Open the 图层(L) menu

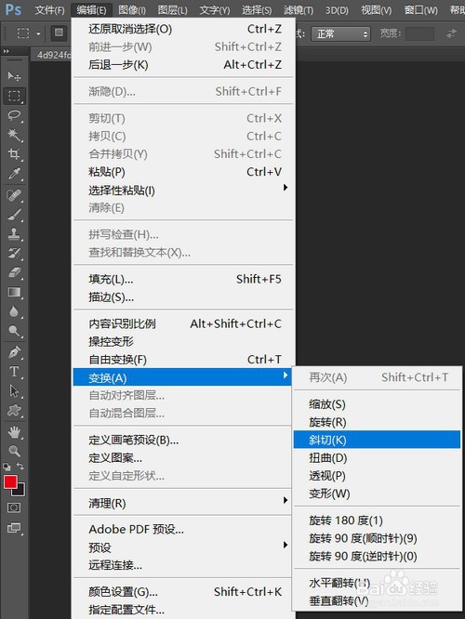172,9
